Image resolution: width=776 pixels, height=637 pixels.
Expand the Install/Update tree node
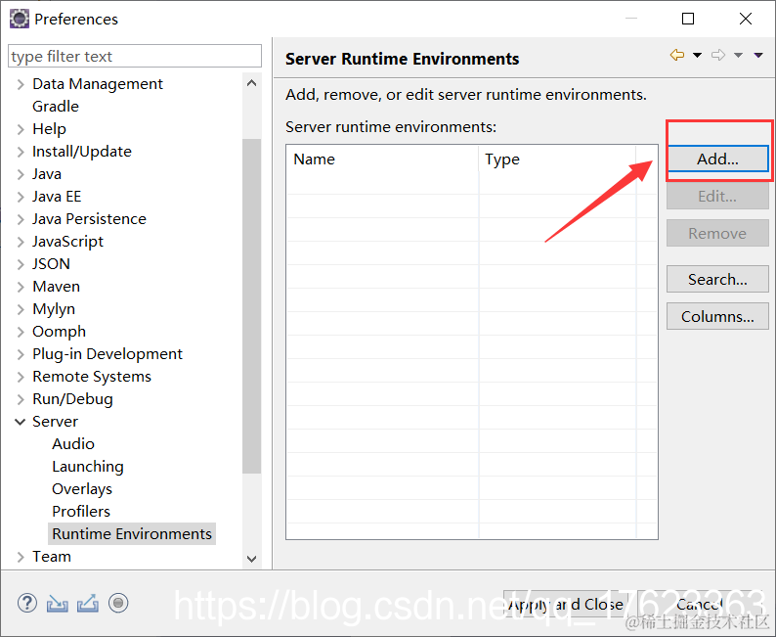pyautogui.click(x=21, y=152)
